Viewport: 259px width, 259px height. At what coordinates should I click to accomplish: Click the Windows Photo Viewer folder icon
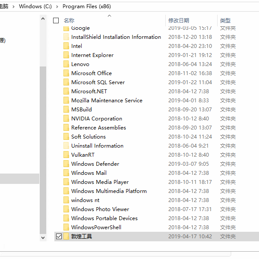[x=66, y=209]
